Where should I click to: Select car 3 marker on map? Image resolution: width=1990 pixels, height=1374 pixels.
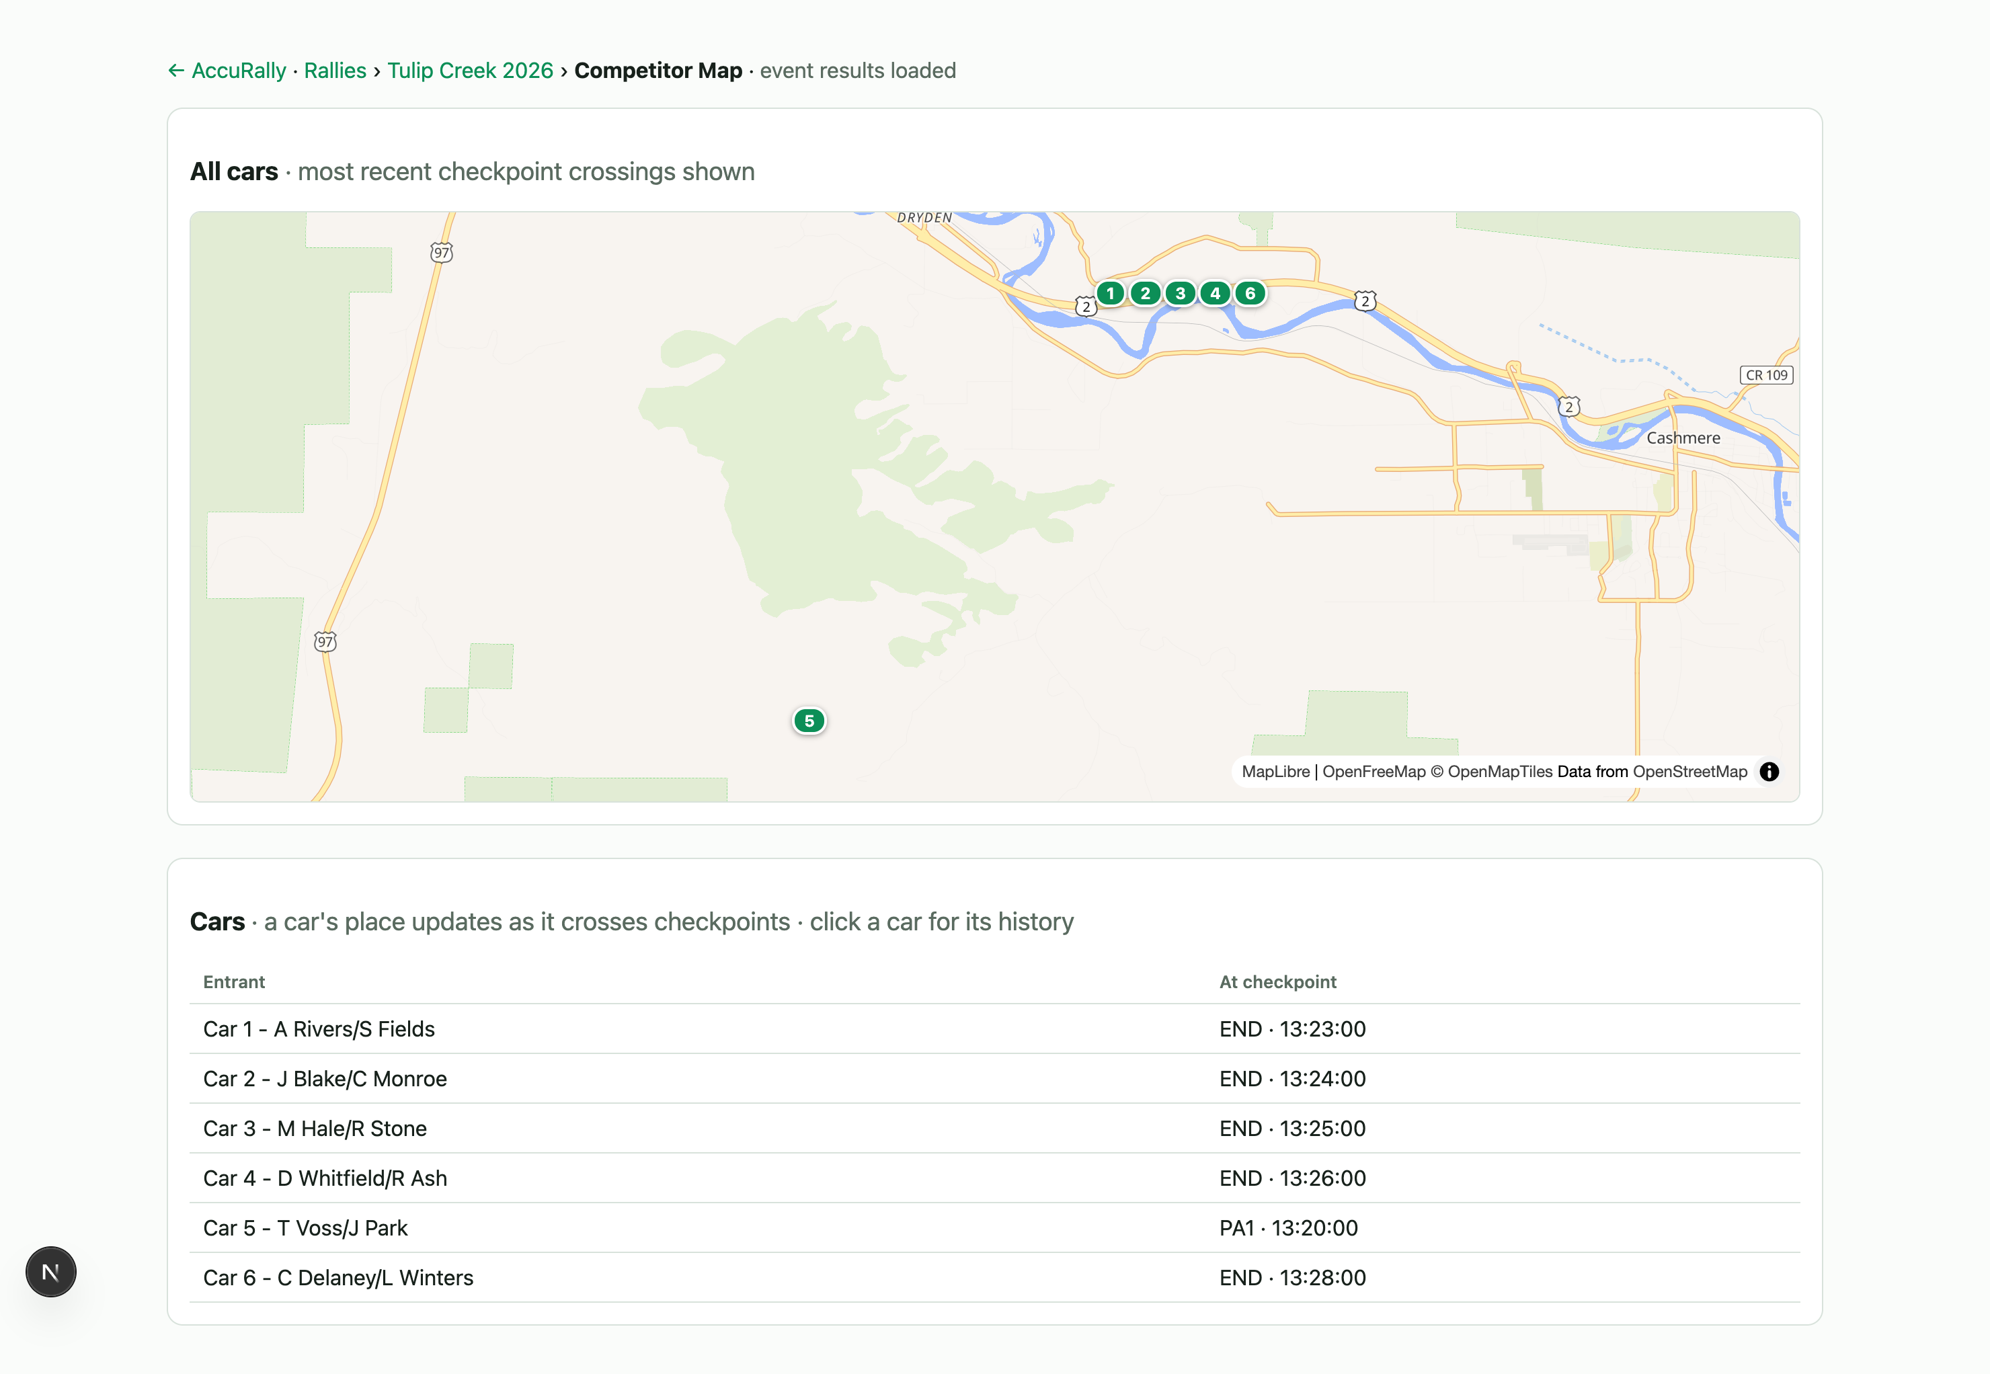point(1181,294)
